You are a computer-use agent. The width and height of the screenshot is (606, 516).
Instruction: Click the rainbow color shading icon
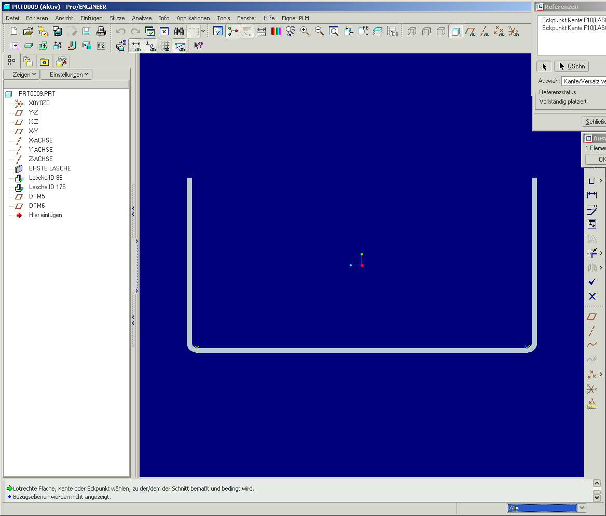(276, 31)
